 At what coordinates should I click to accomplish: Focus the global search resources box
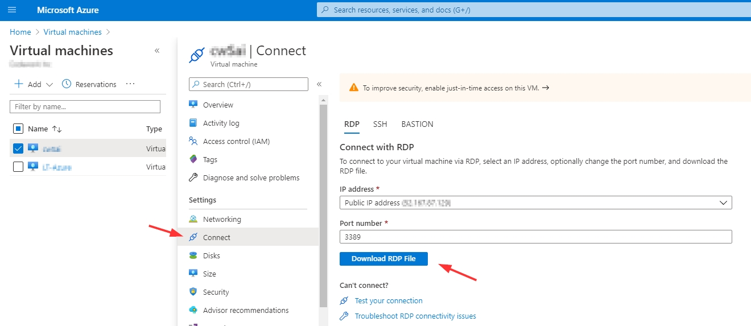pyautogui.click(x=534, y=10)
